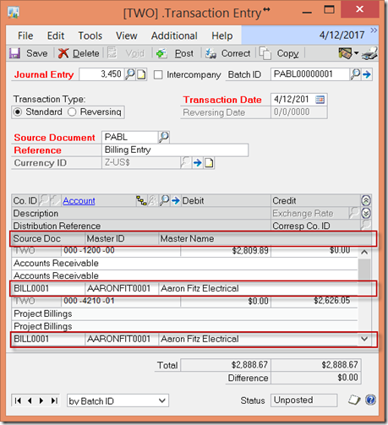Image resolution: width=388 pixels, height=425 pixels.
Task: Collapse the grid rows with the up chevrons
Action: [x=366, y=200]
